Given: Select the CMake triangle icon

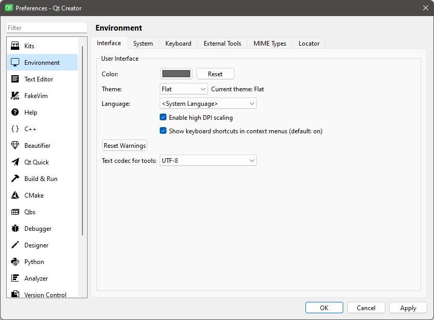Looking at the screenshot, I should (15, 195).
